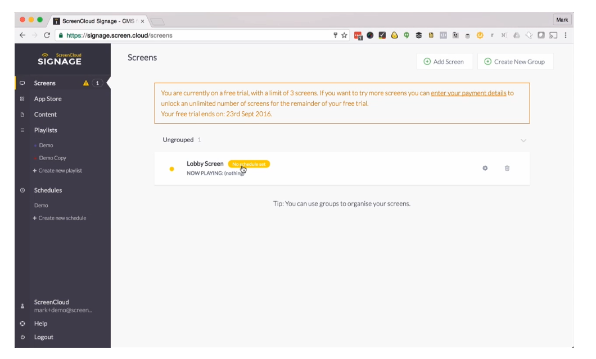
Task: Open Chrome's three-dot menu
Action: 565,35
